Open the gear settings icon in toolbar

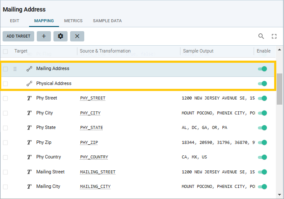click(60, 36)
